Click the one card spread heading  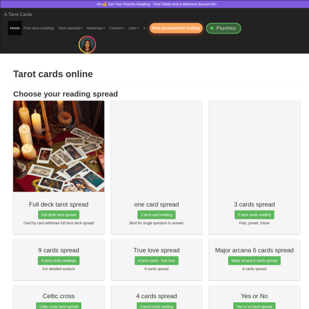coord(157,204)
